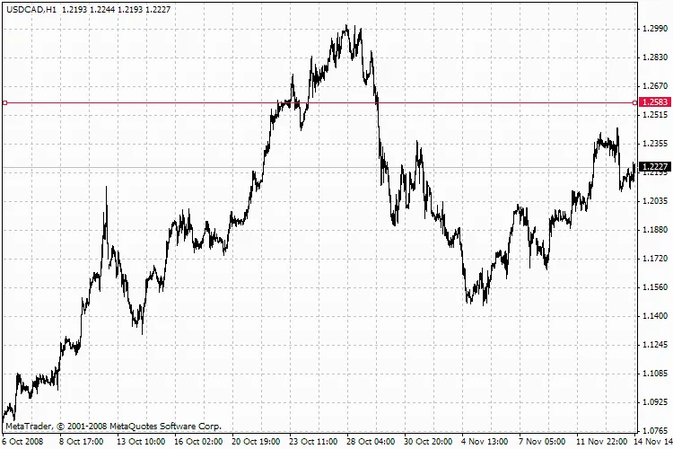Click the 1.2670 price axis label
673x449 pixels.
[x=654, y=86]
